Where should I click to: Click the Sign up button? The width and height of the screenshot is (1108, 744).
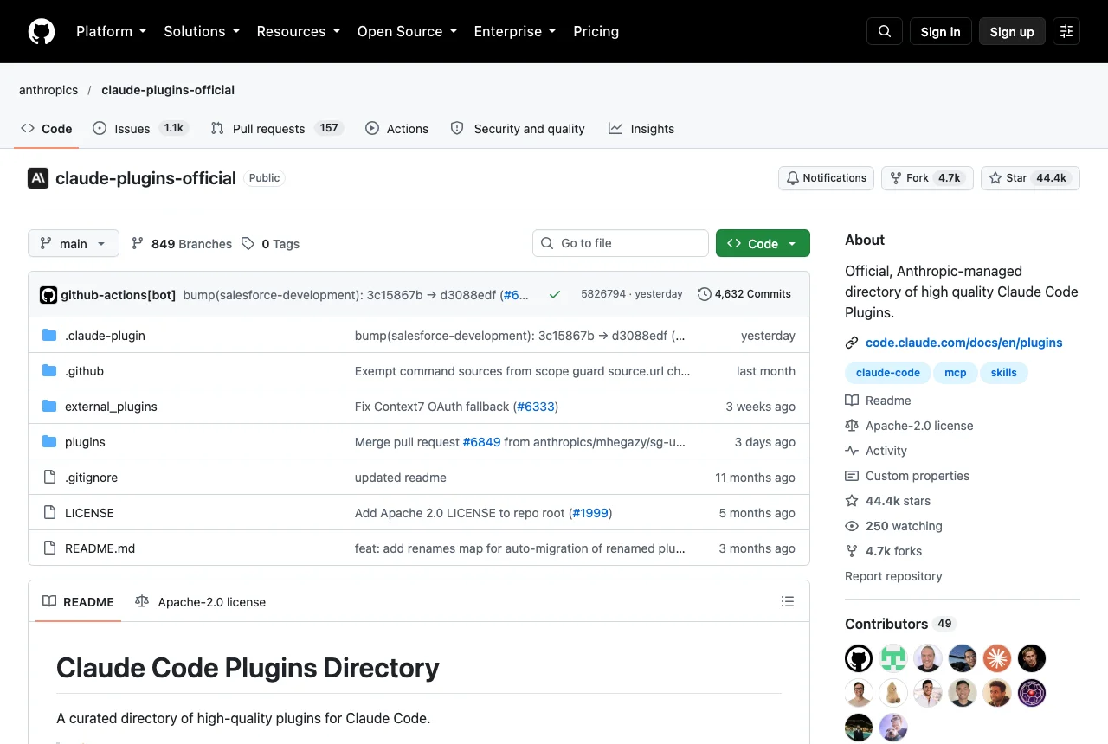[1012, 31]
